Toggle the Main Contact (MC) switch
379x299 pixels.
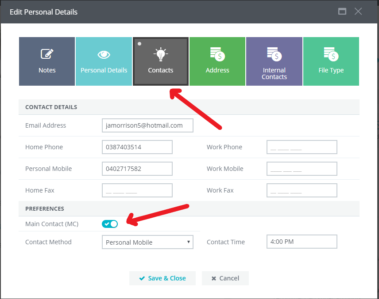coord(110,224)
